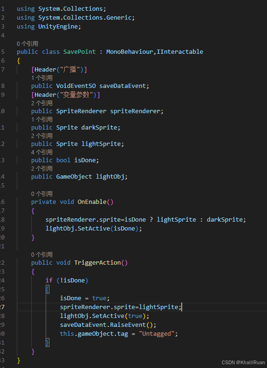Click the 'bool' keyword

[x=63, y=160]
